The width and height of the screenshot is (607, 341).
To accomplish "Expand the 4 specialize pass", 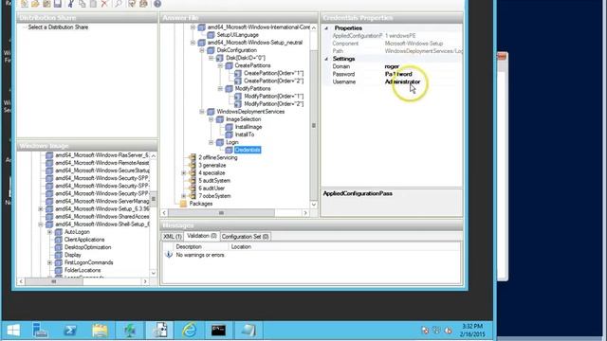I will coord(183,173).
